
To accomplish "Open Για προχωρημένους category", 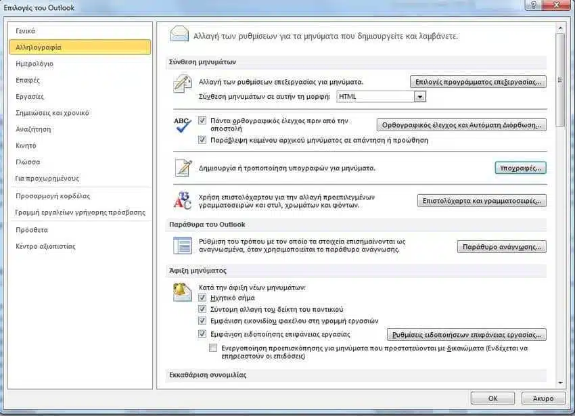I will point(80,179).
